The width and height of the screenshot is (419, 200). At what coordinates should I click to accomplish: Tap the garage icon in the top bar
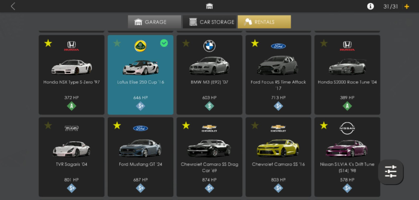209,6
